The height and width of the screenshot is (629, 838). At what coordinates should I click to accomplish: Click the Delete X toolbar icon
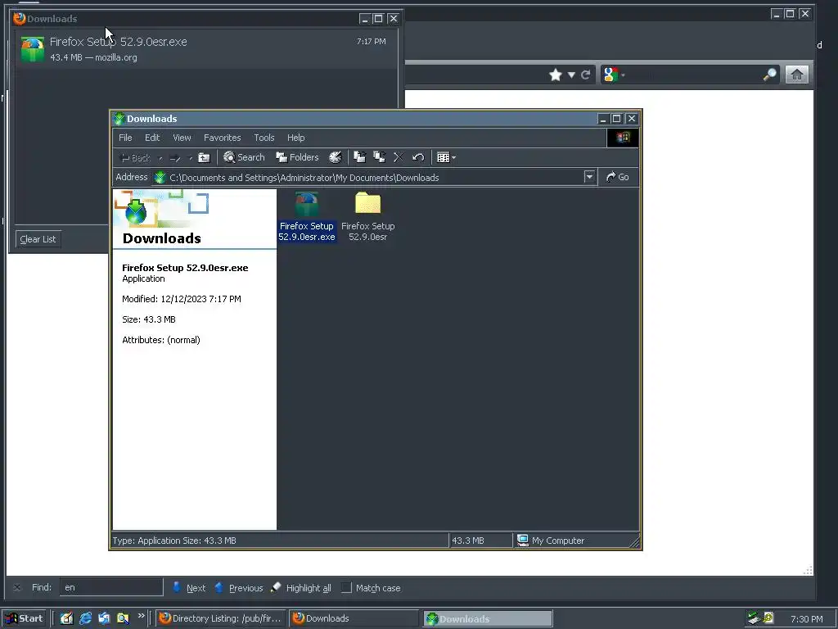click(399, 157)
